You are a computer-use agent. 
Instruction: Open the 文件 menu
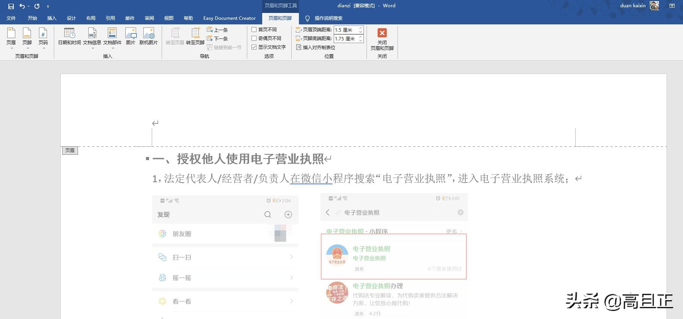tap(11, 18)
